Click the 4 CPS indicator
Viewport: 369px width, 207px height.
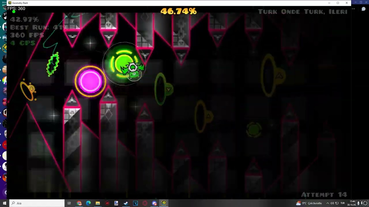point(23,43)
